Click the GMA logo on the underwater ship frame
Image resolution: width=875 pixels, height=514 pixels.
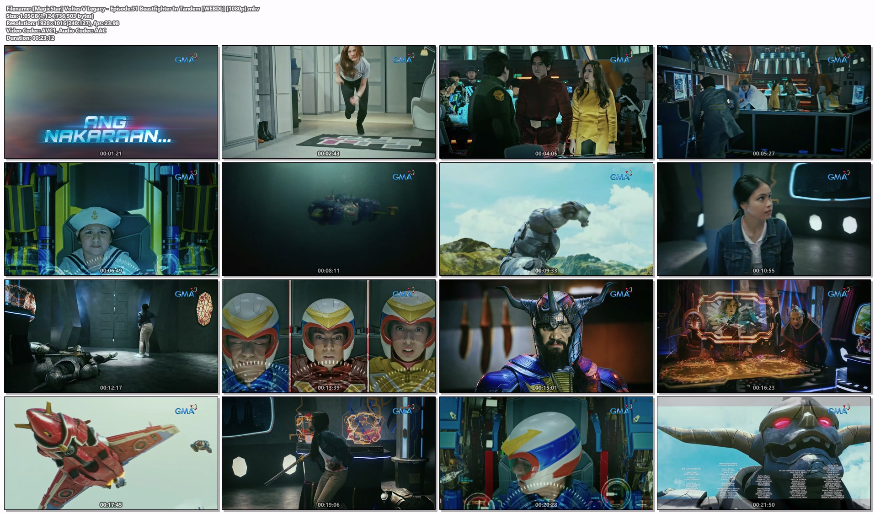click(403, 176)
